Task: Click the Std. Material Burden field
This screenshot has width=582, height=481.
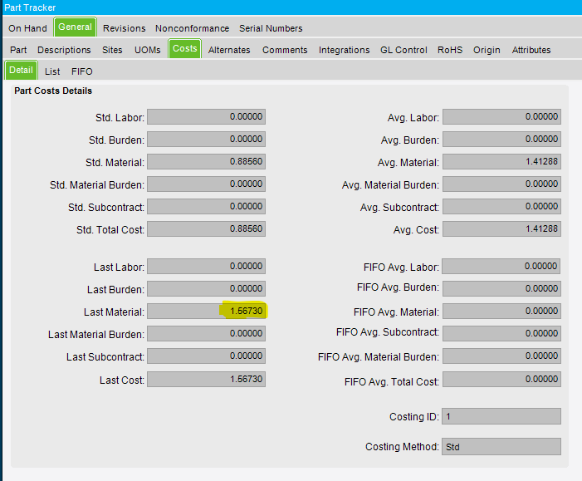Action: tap(207, 184)
